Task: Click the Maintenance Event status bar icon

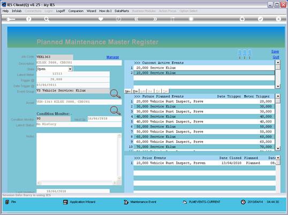Action: click(126, 202)
